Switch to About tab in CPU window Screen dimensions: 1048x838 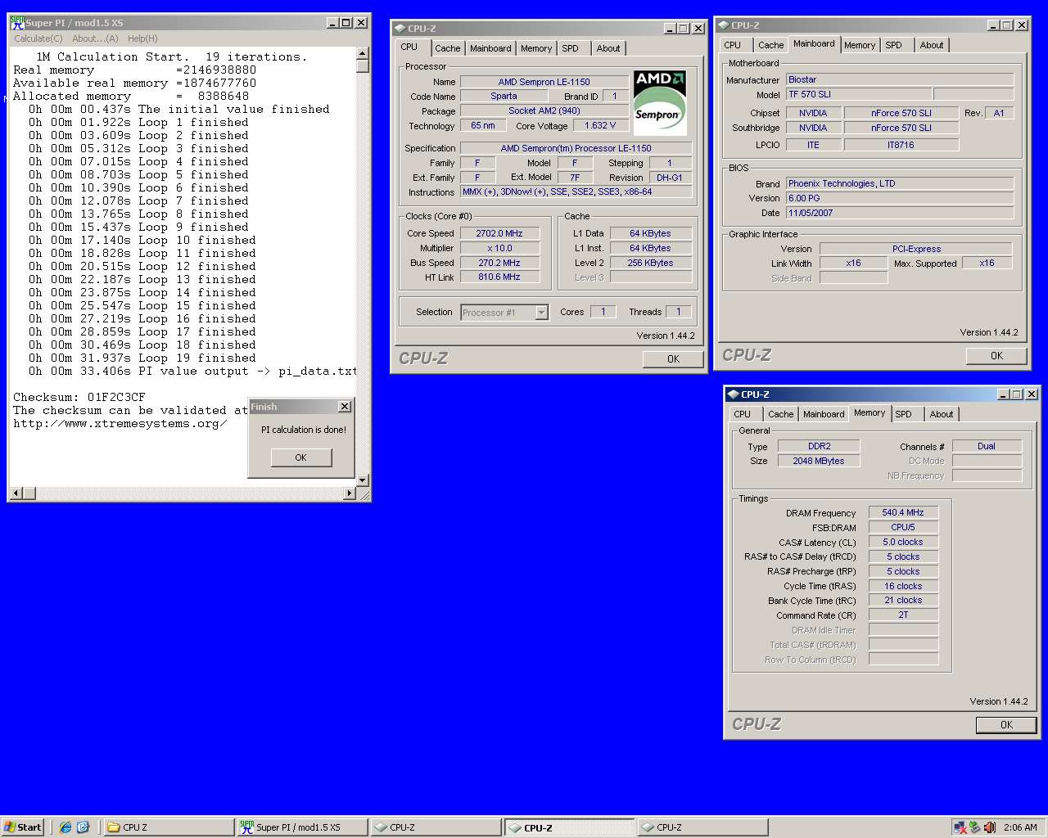click(608, 48)
